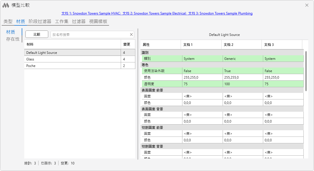
Task: Select the 材质 side tab
Action: pyautogui.click(x=11, y=32)
